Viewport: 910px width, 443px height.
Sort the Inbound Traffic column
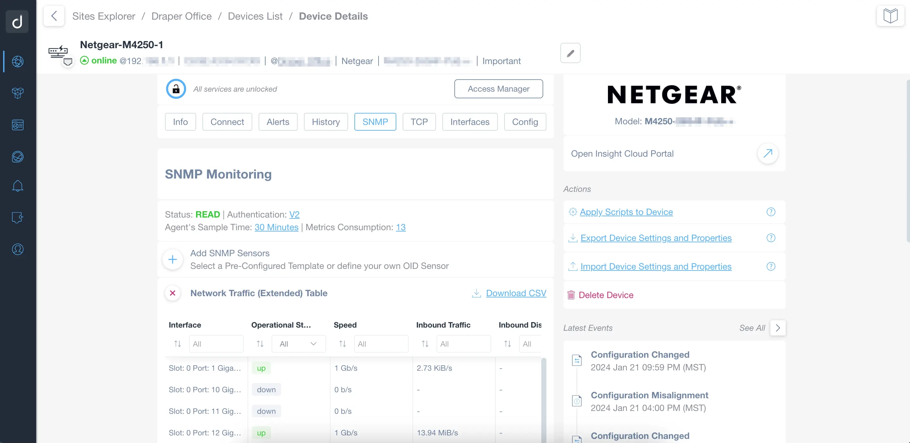pyautogui.click(x=425, y=344)
